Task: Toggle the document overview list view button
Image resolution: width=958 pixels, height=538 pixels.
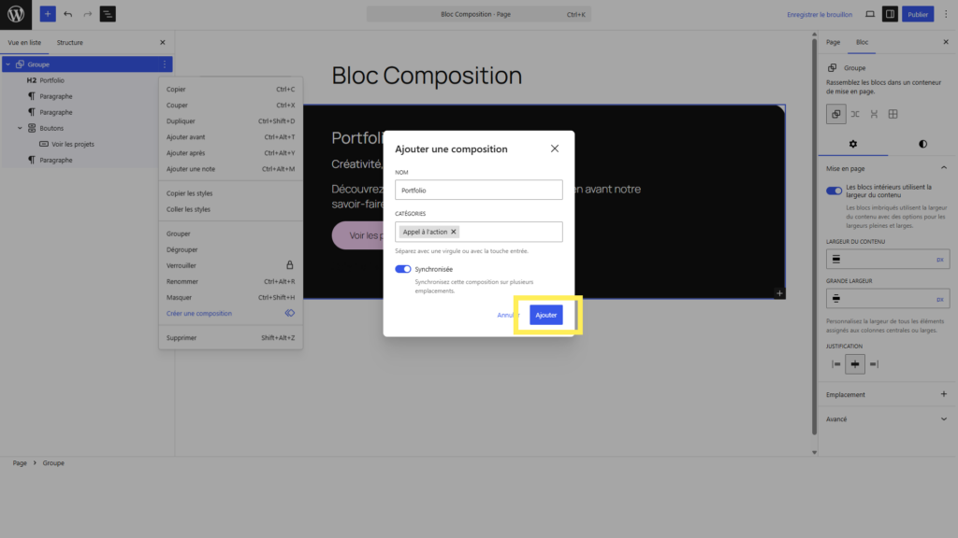Action: [108, 14]
